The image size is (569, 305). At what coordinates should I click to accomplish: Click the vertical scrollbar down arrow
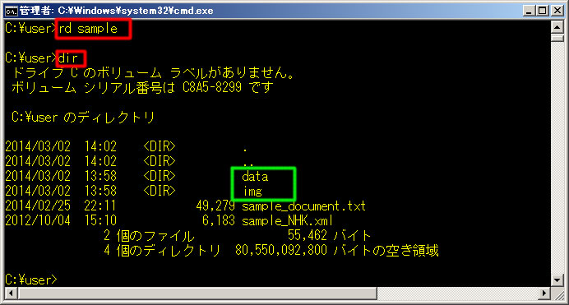click(x=557, y=280)
